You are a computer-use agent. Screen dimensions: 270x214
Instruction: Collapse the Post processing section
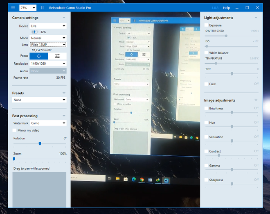tap(64, 116)
